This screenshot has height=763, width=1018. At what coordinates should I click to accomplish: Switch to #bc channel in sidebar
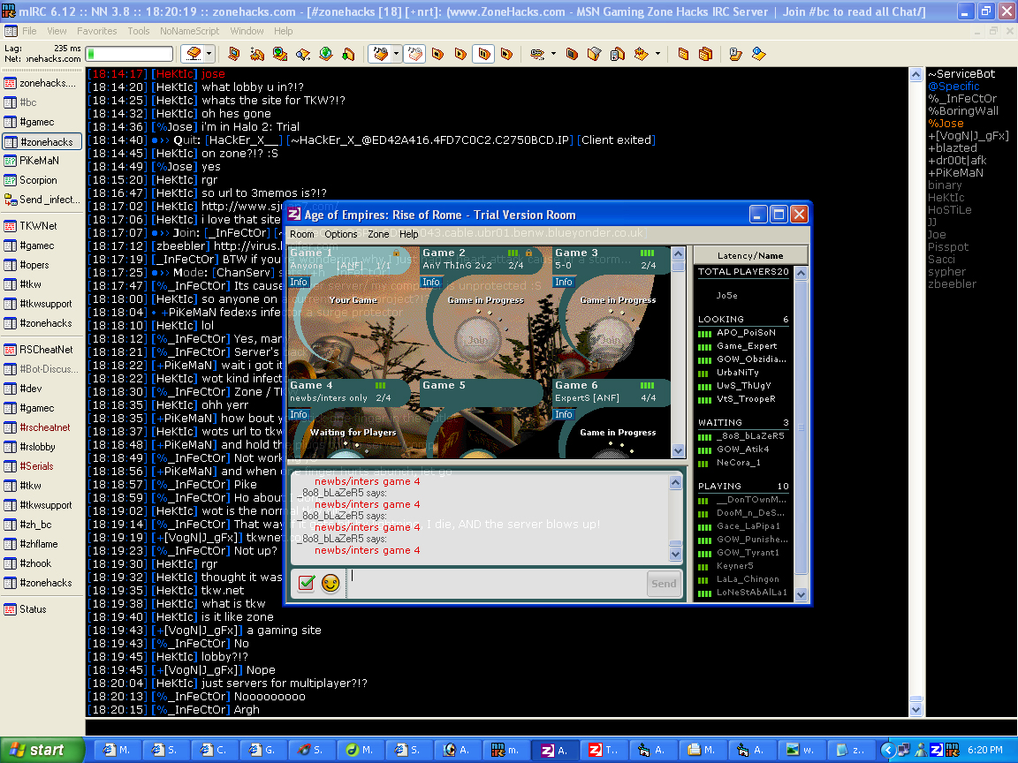pyautogui.click(x=42, y=102)
